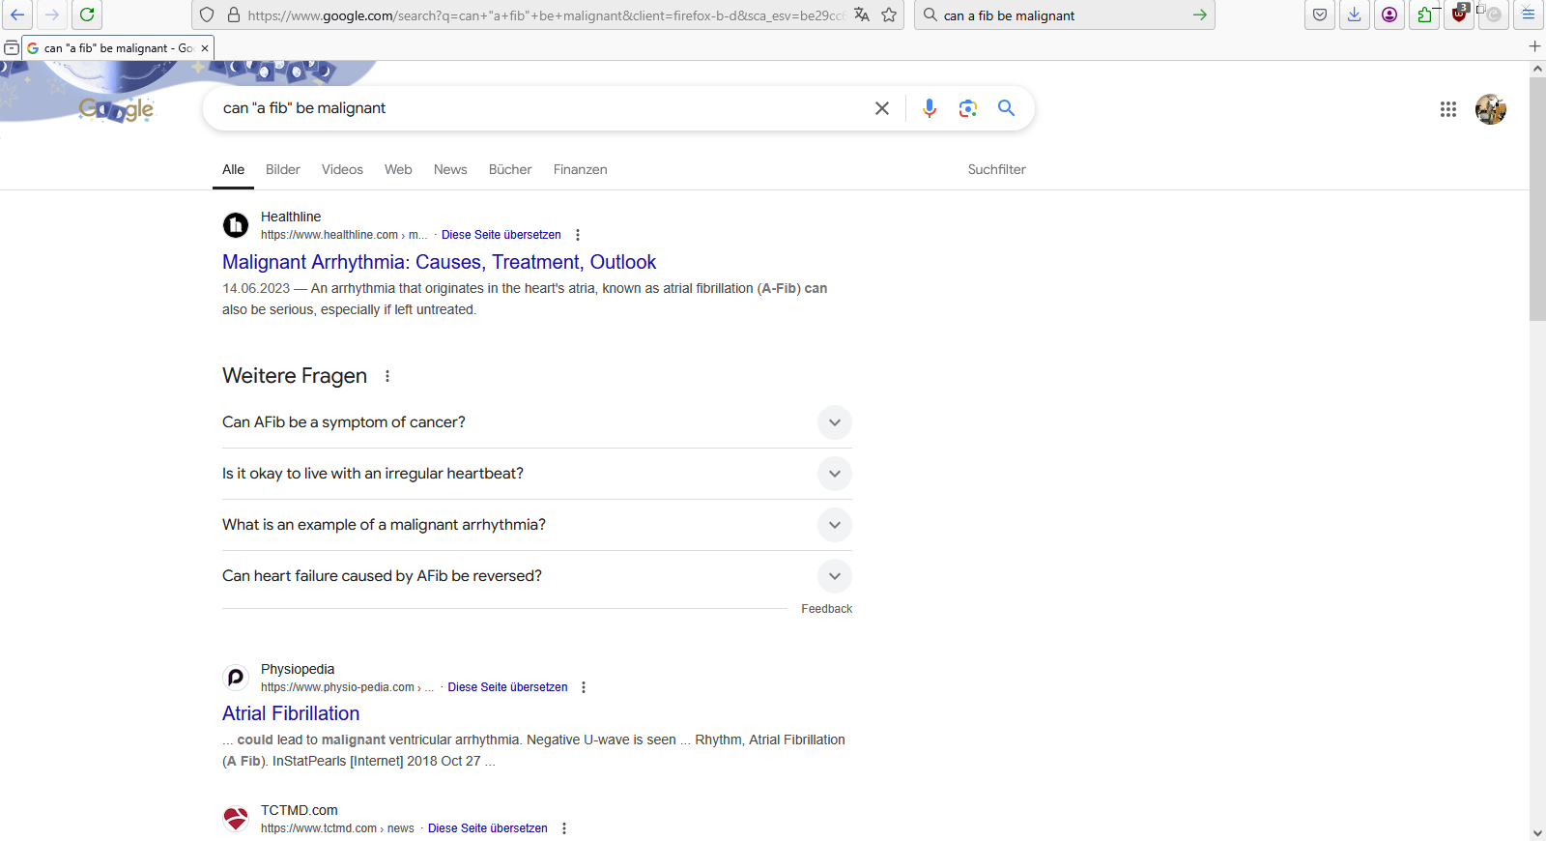Image resolution: width=1546 pixels, height=841 pixels.
Task: Expand "Is it okay to live with an irregular heartbeat?"
Action: point(834,474)
